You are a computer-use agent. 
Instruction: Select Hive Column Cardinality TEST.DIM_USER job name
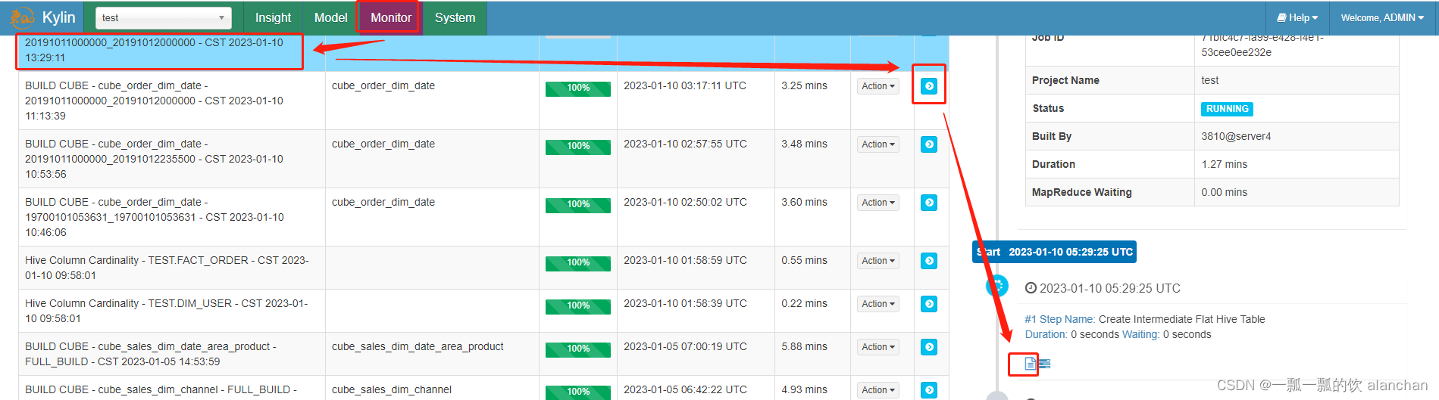(x=167, y=311)
